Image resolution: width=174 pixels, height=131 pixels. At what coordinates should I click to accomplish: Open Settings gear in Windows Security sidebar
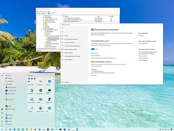pyautogui.click(x=62, y=82)
